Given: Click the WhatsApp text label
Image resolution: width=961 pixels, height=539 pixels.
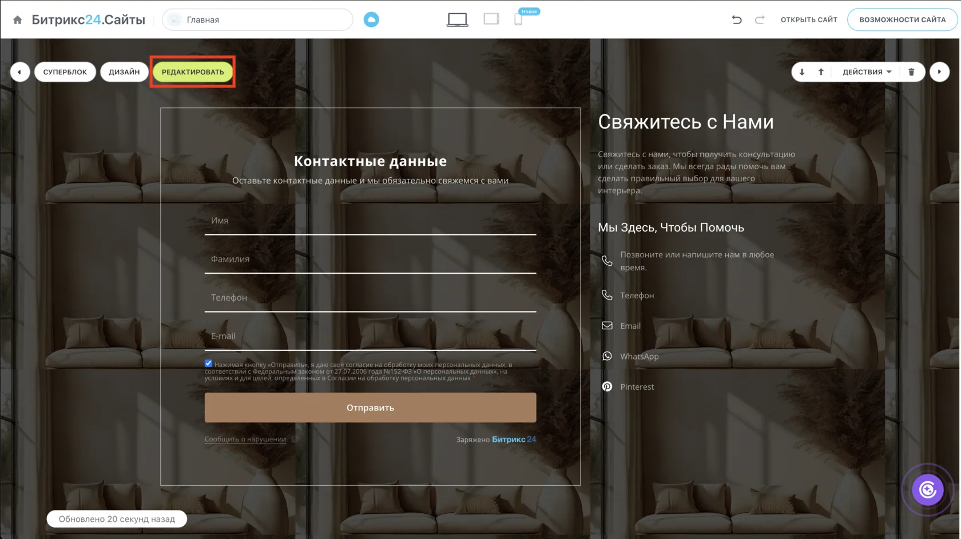Looking at the screenshot, I should (640, 357).
